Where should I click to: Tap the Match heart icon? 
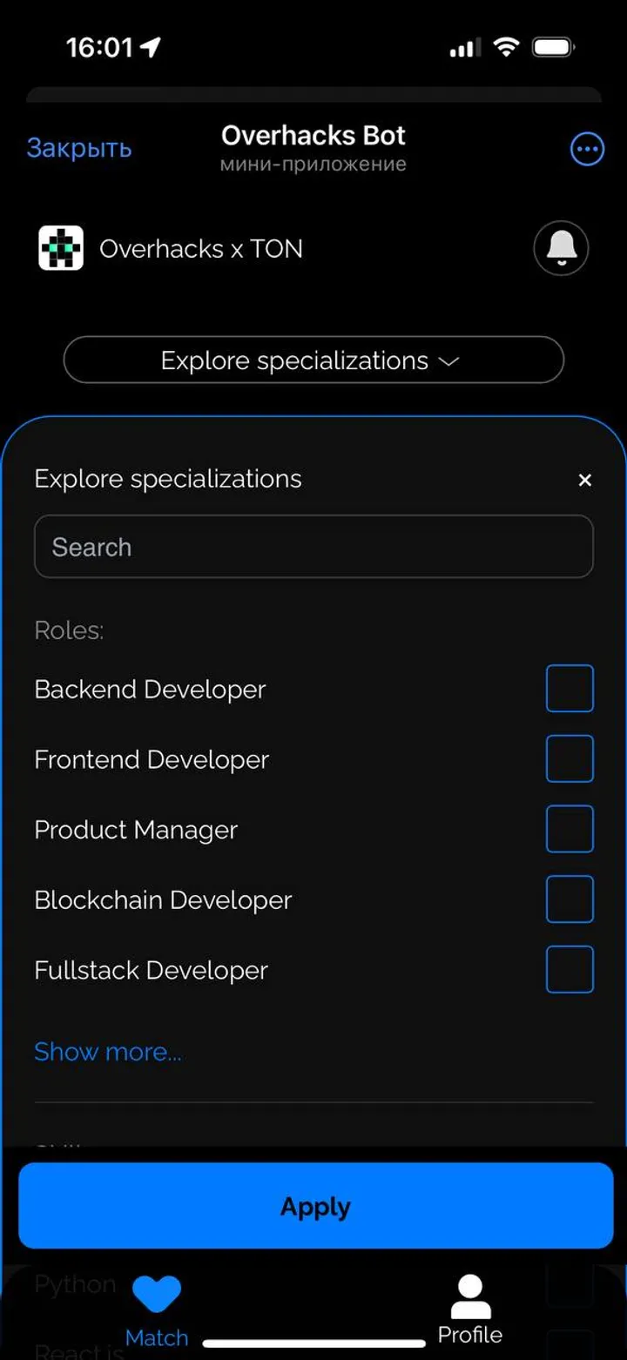[157, 1295]
